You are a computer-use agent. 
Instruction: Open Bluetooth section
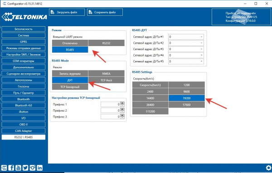click(x=24, y=99)
